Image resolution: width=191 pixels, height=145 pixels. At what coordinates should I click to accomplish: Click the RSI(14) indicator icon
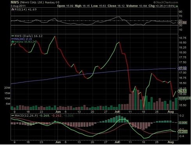click(12, 9)
